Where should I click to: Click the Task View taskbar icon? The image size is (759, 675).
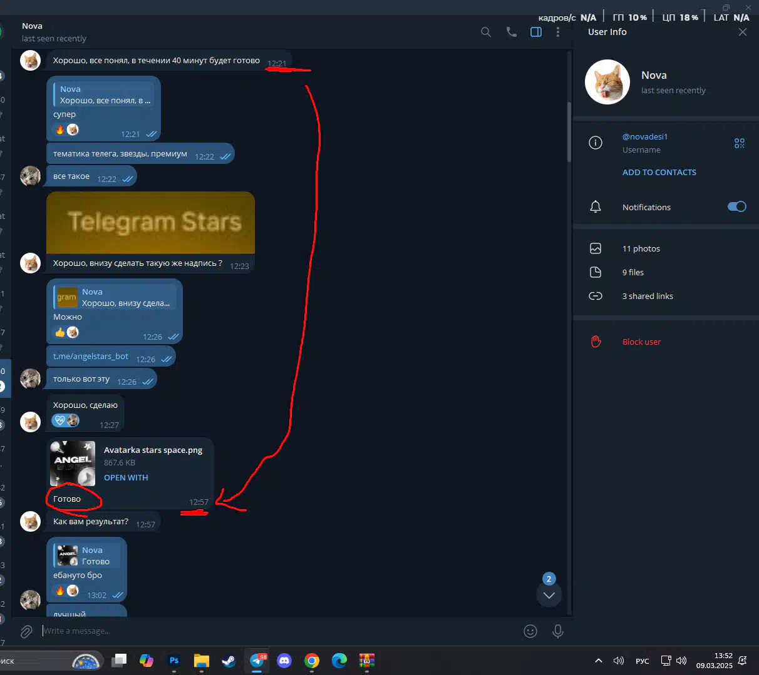click(119, 661)
